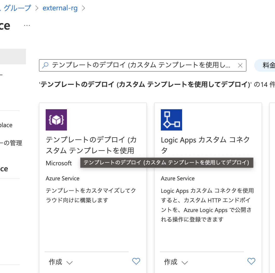Click Azure Service label on template card
This screenshot has width=275, height=273.
(63, 179)
